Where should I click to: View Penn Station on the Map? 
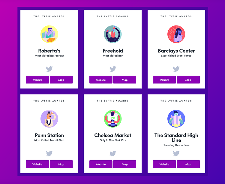pyautogui.click(x=61, y=164)
